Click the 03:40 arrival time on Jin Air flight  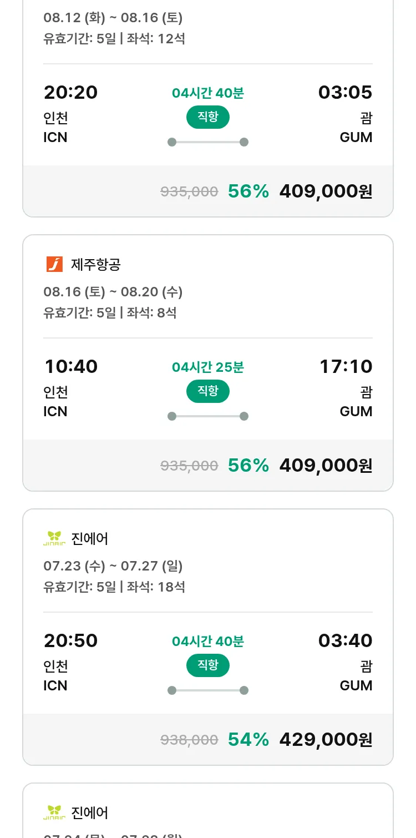point(345,640)
